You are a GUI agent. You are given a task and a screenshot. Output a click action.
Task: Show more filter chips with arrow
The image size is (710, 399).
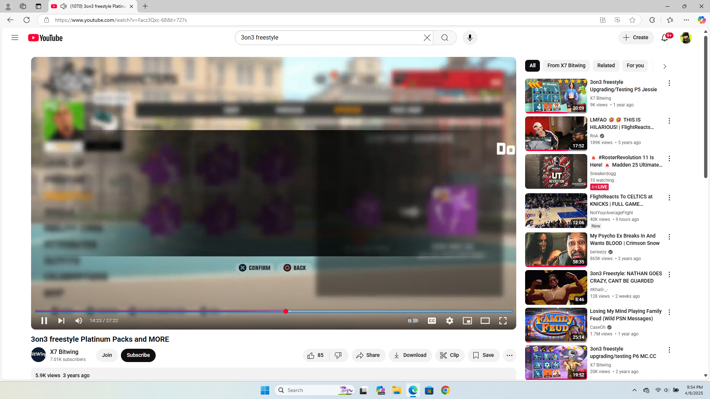(665, 66)
